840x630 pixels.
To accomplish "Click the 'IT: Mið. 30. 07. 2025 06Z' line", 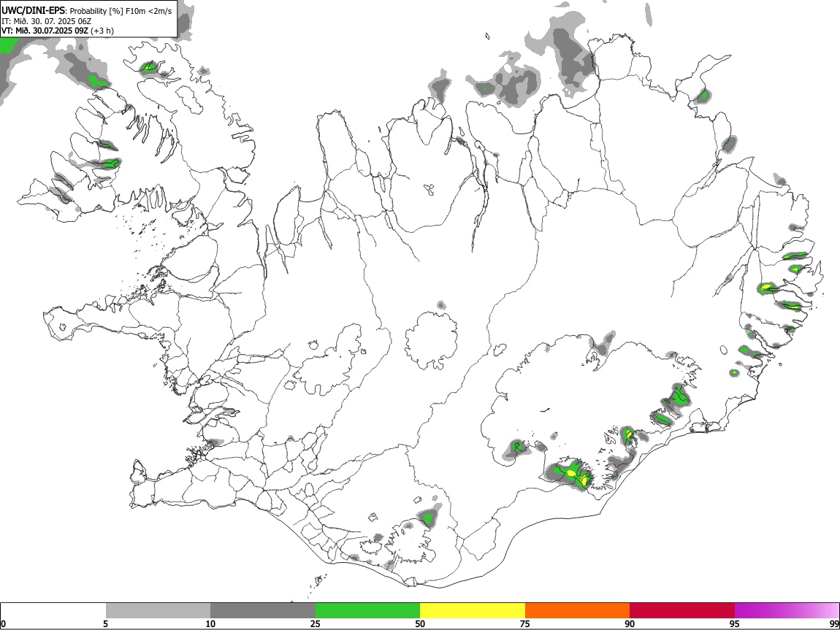I will tap(46, 21).
